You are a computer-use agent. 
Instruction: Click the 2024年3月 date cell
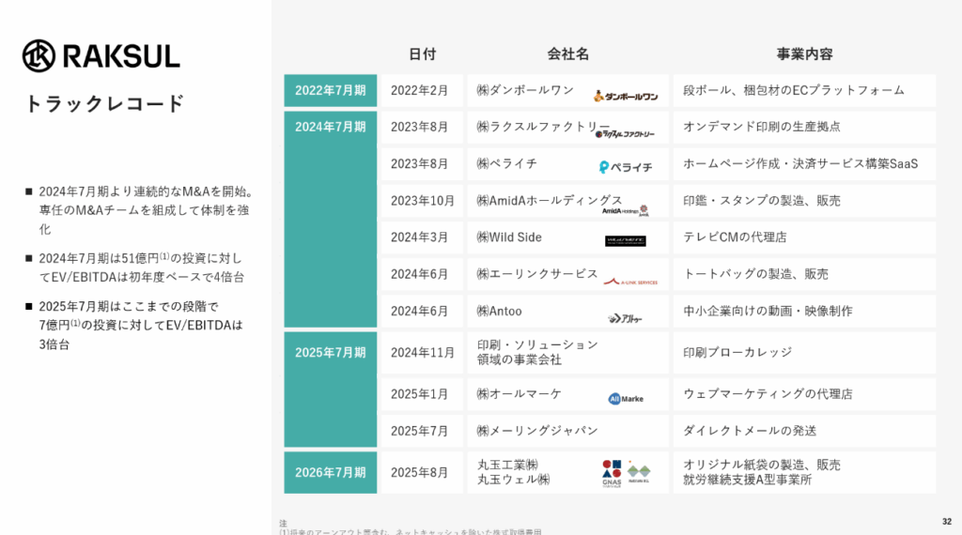pyautogui.click(x=422, y=237)
